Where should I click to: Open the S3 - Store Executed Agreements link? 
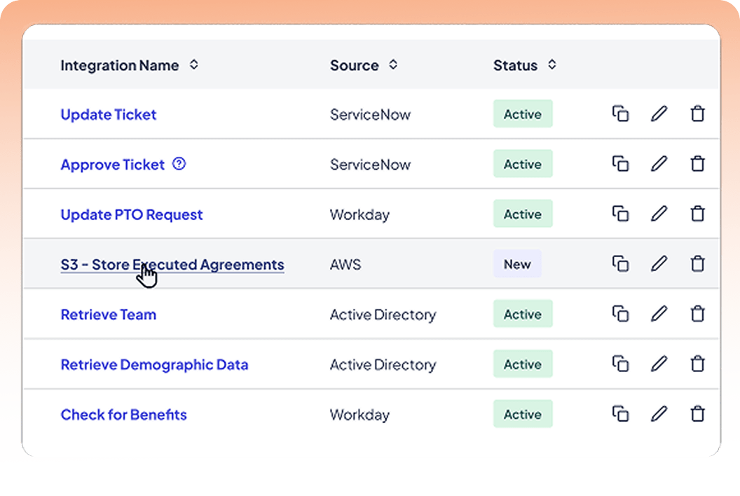point(172,264)
